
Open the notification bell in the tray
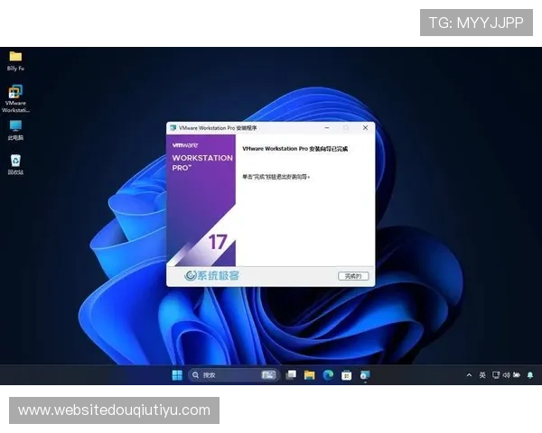click(530, 374)
